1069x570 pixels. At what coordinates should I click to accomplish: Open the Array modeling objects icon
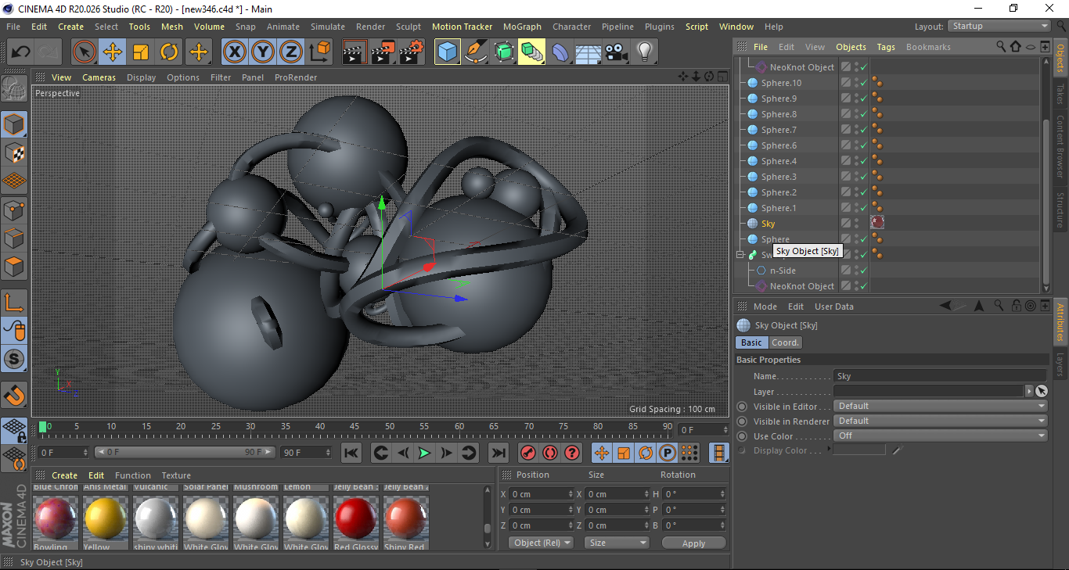click(531, 52)
